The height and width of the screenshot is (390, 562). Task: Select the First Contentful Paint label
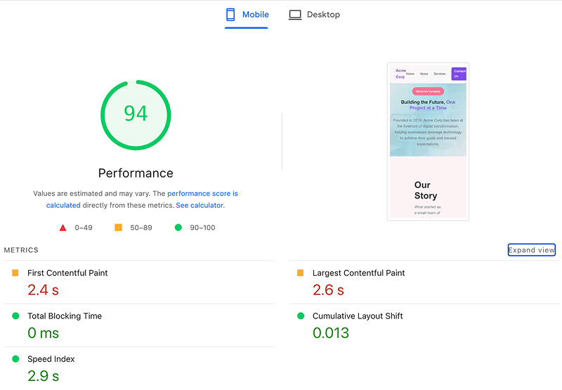[x=67, y=273]
